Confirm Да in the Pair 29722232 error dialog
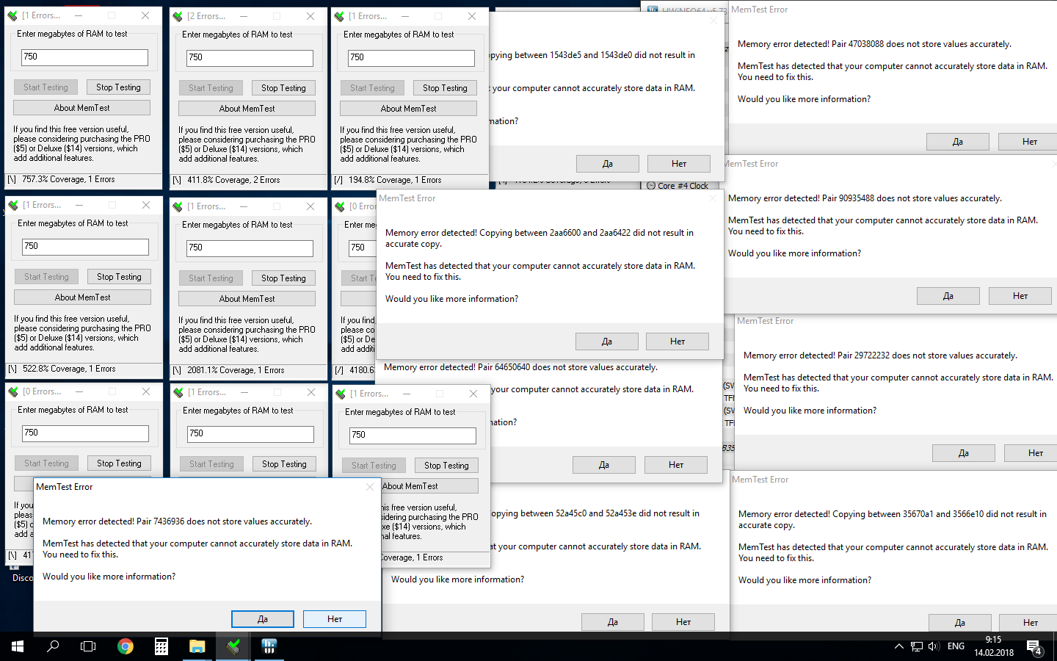1057x661 pixels. pos(964,453)
